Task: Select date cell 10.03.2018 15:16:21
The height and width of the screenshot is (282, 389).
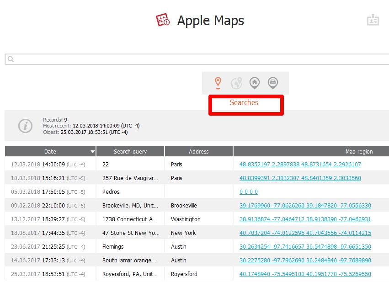Action: pyautogui.click(x=50, y=178)
